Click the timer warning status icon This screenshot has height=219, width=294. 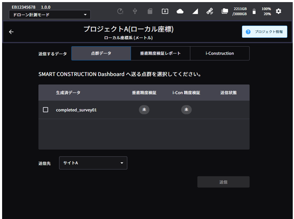[120, 11]
